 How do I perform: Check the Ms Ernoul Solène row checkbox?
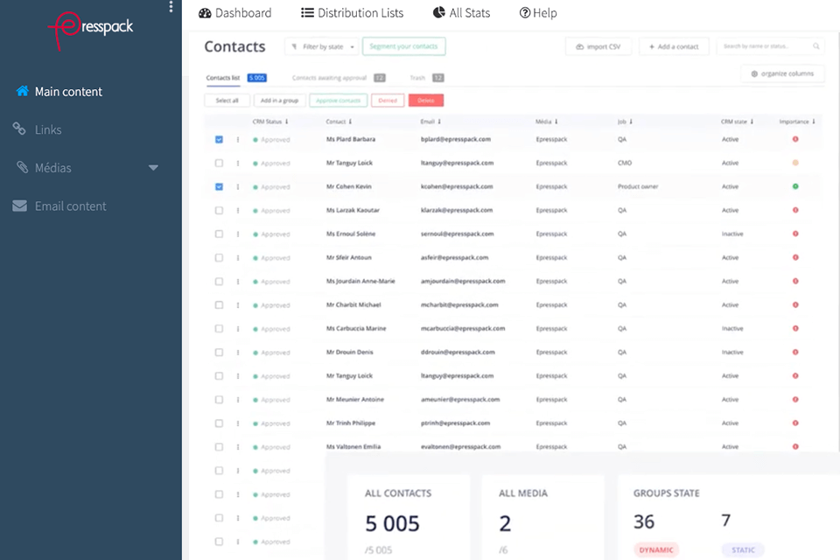tap(219, 234)
